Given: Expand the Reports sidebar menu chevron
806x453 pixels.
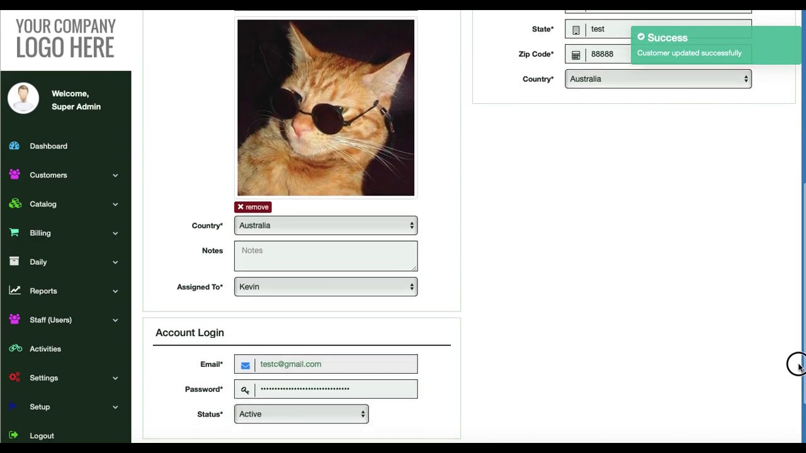Looking at the screenshot, I should tap(115, 291).
